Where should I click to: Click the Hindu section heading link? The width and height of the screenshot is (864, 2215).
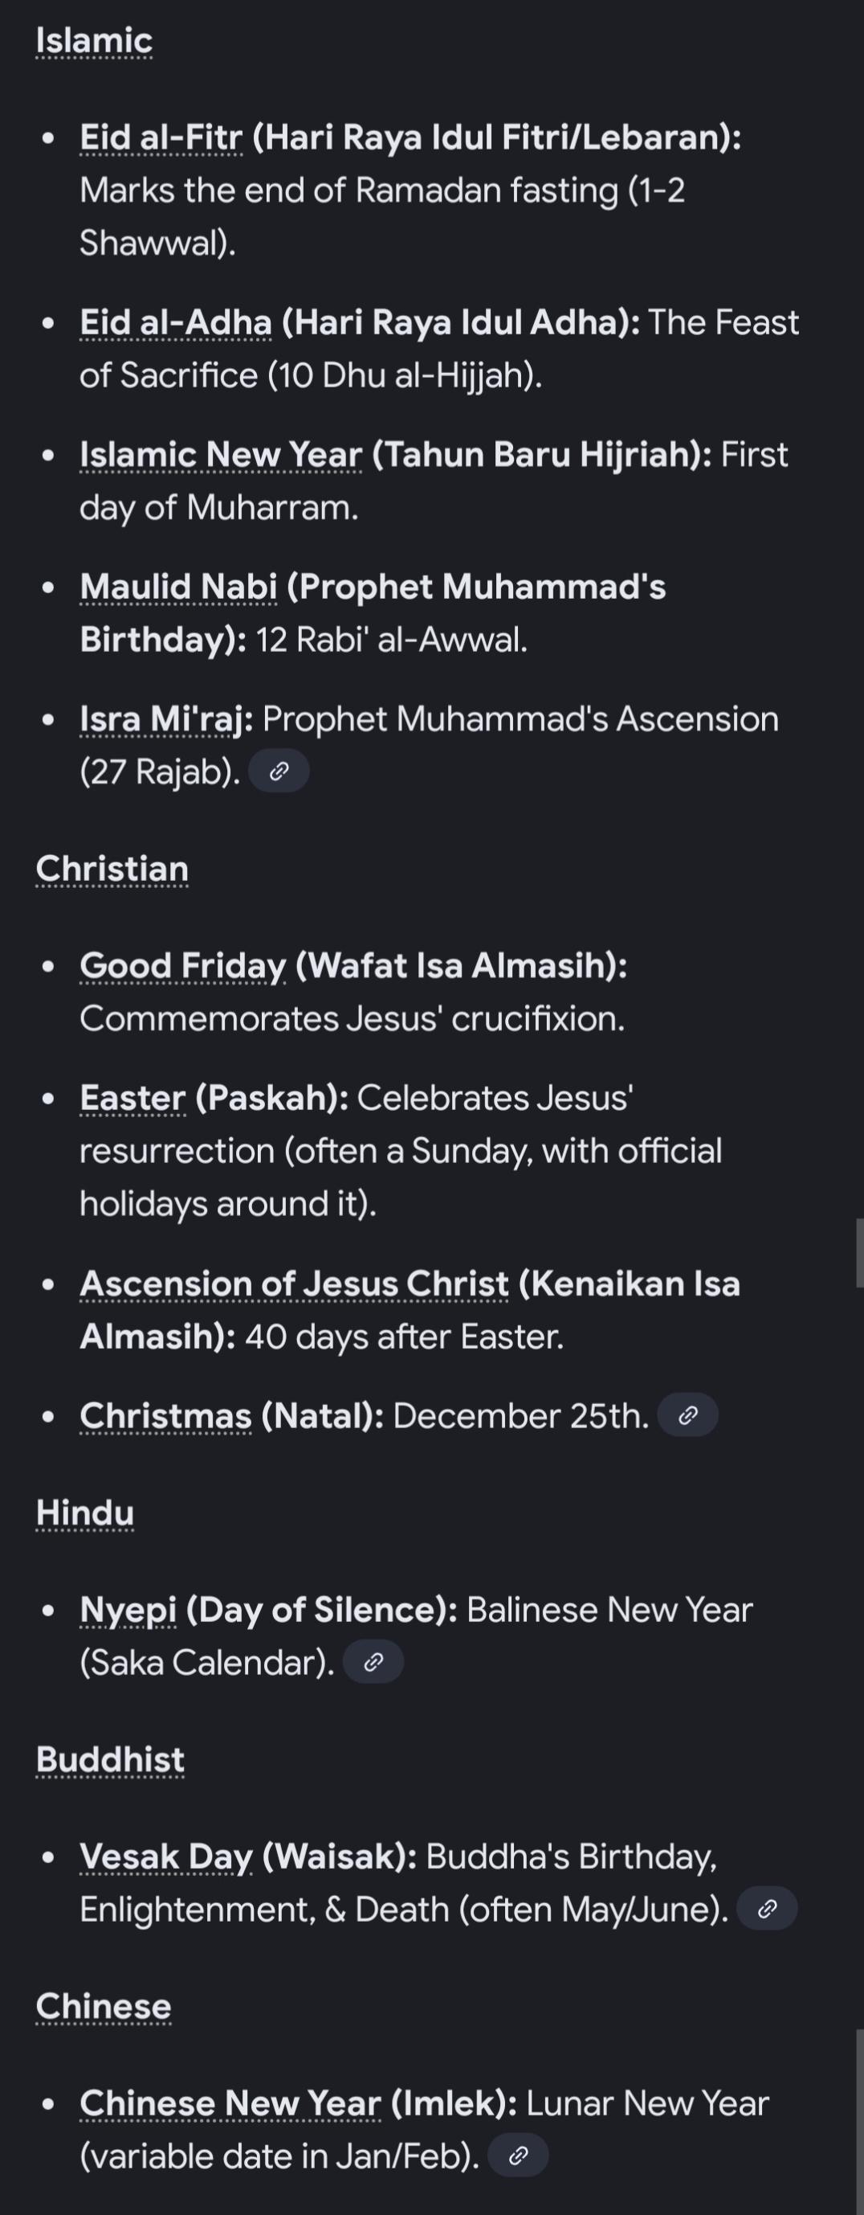[84, 1513]
